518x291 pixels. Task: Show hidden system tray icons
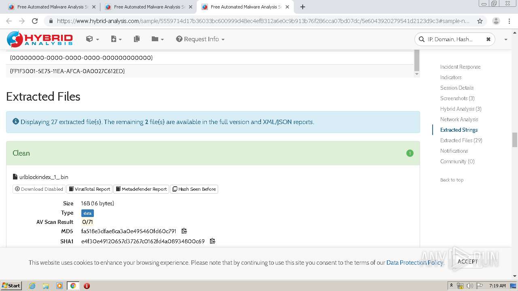click(x=451, y=285)
